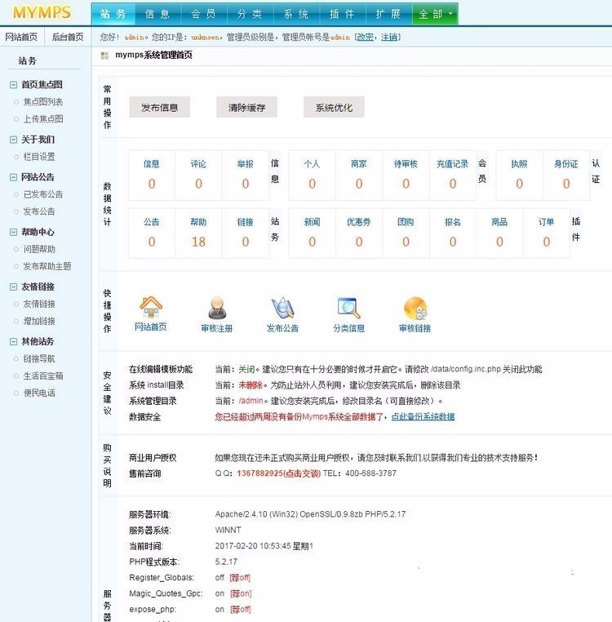The image size is (612, 622).
Task: Open 栏目设置 in the sidebar
Action: point(39,157)
